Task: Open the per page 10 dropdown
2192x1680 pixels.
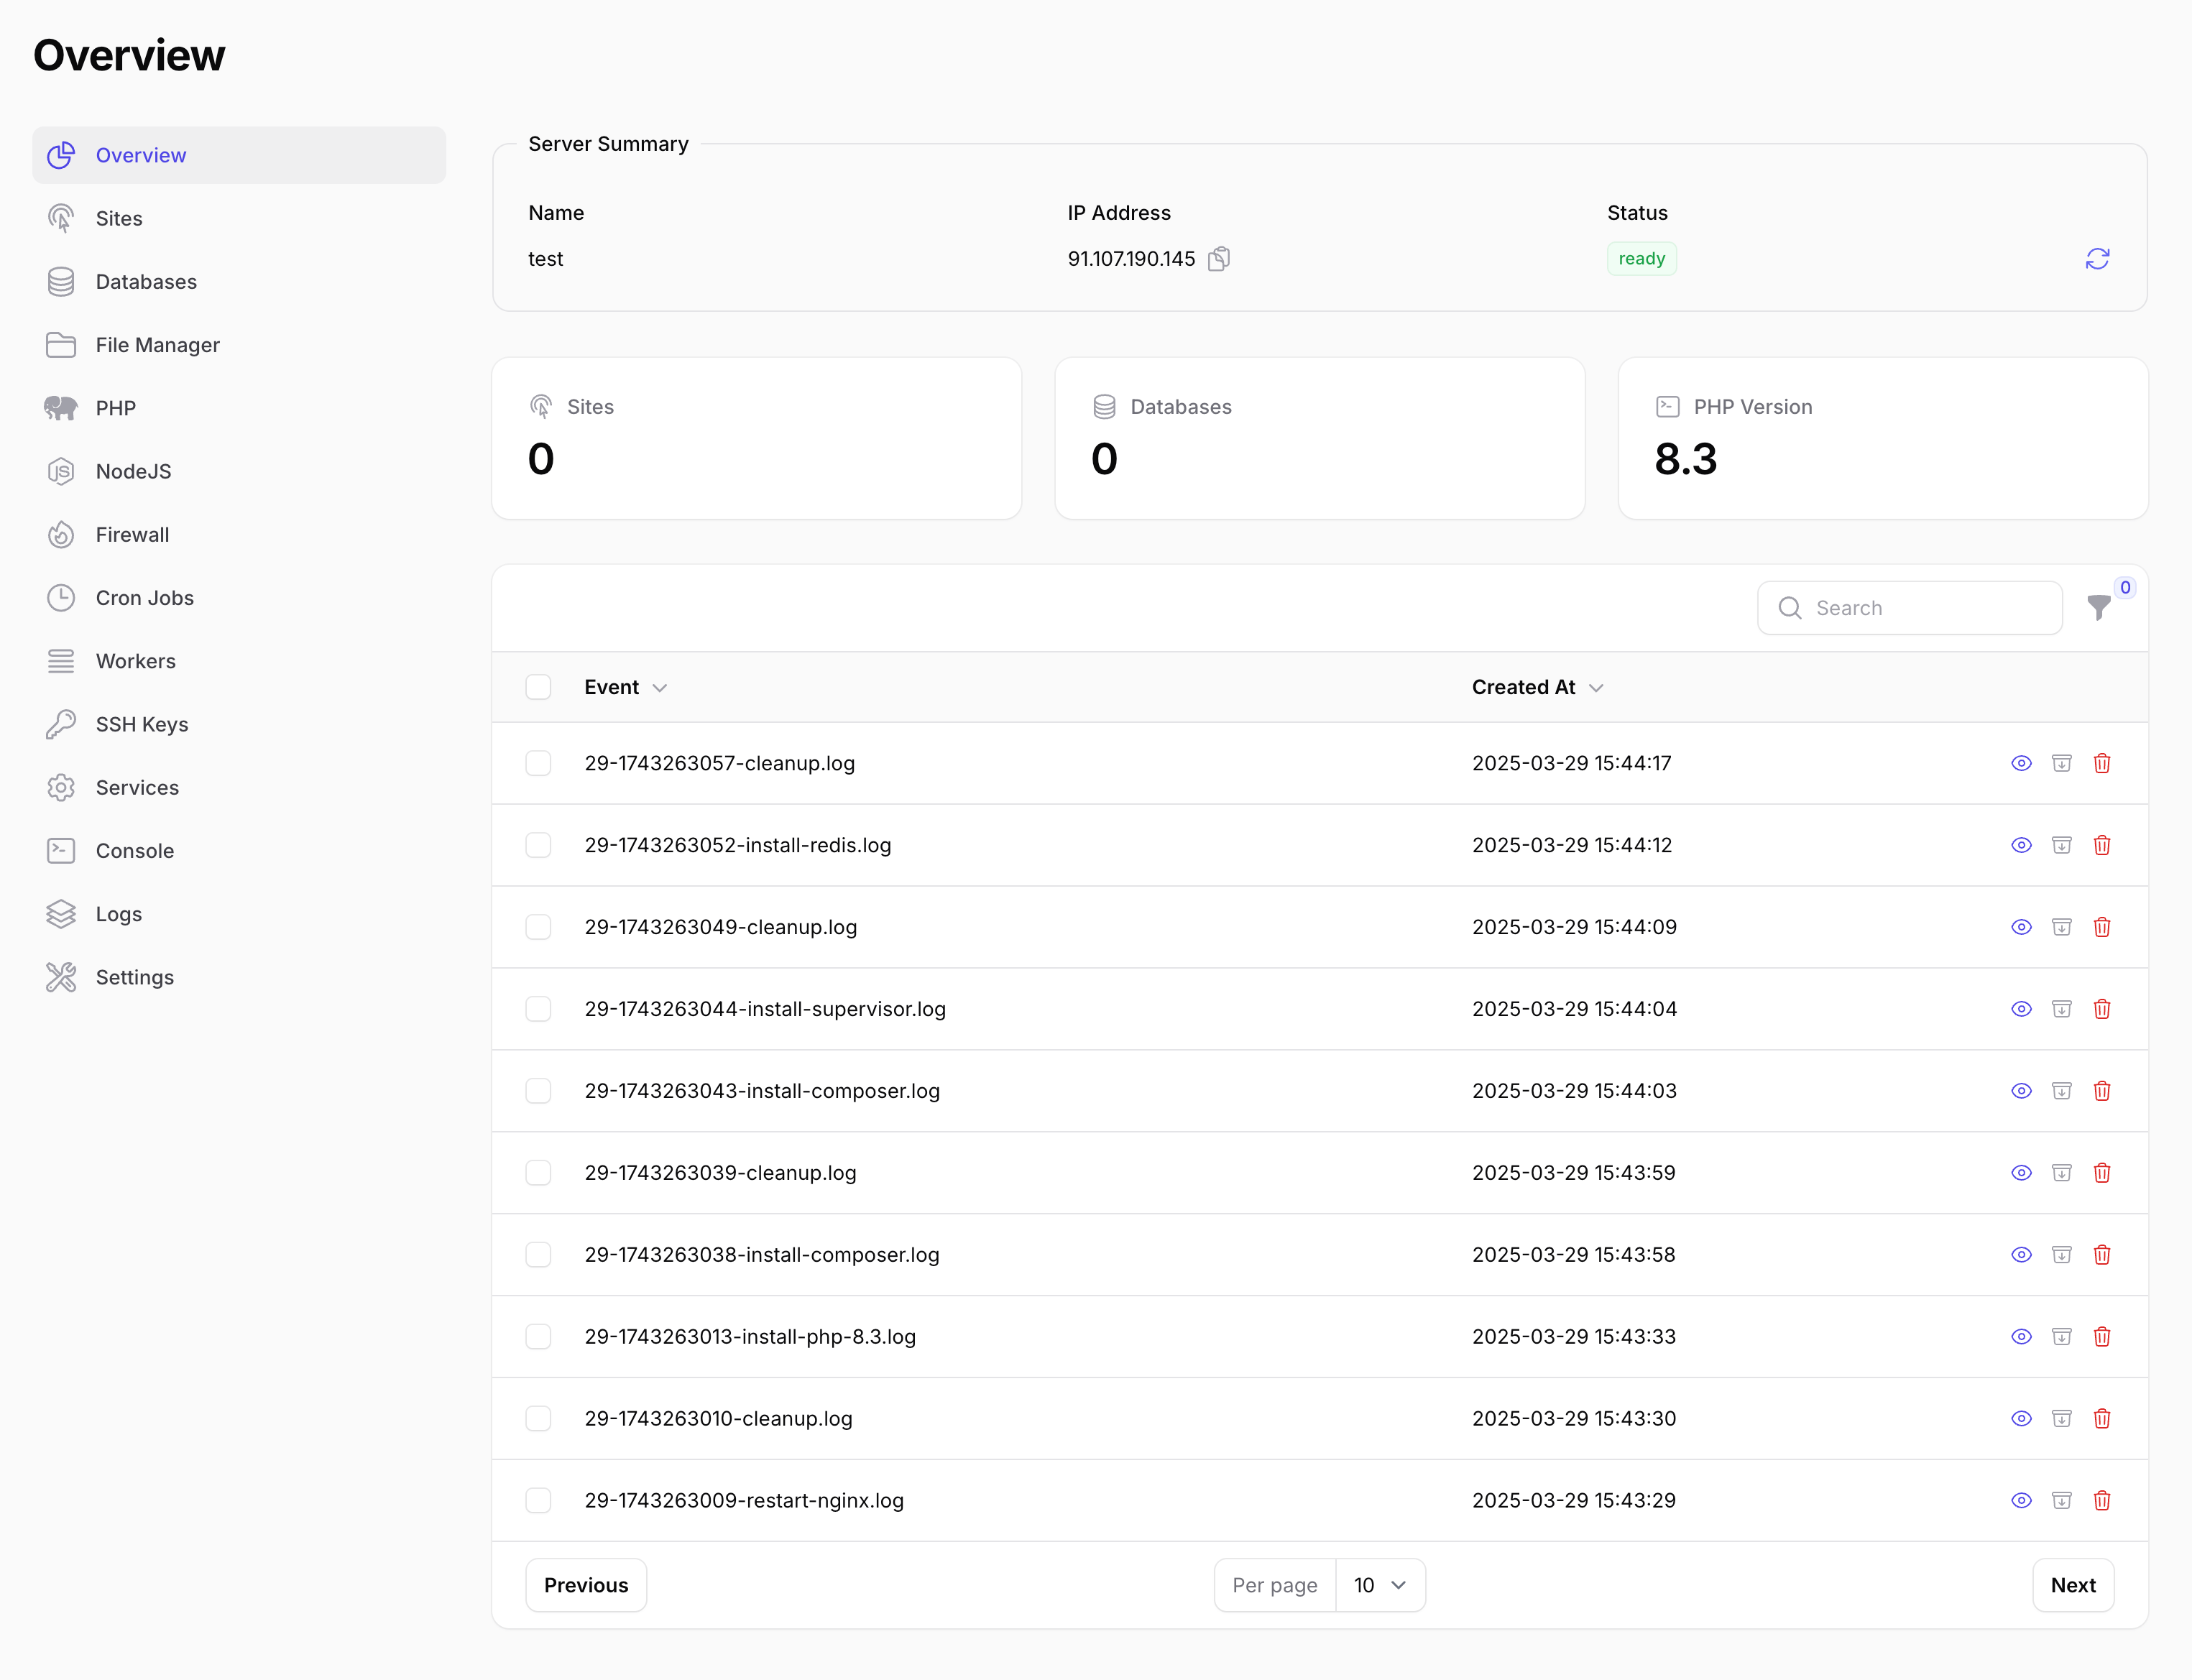Action: coord(1380,1585)
